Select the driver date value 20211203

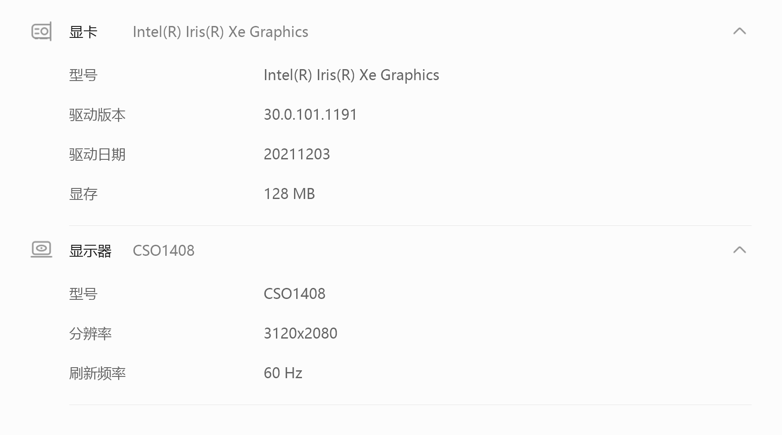pos(297,155)
